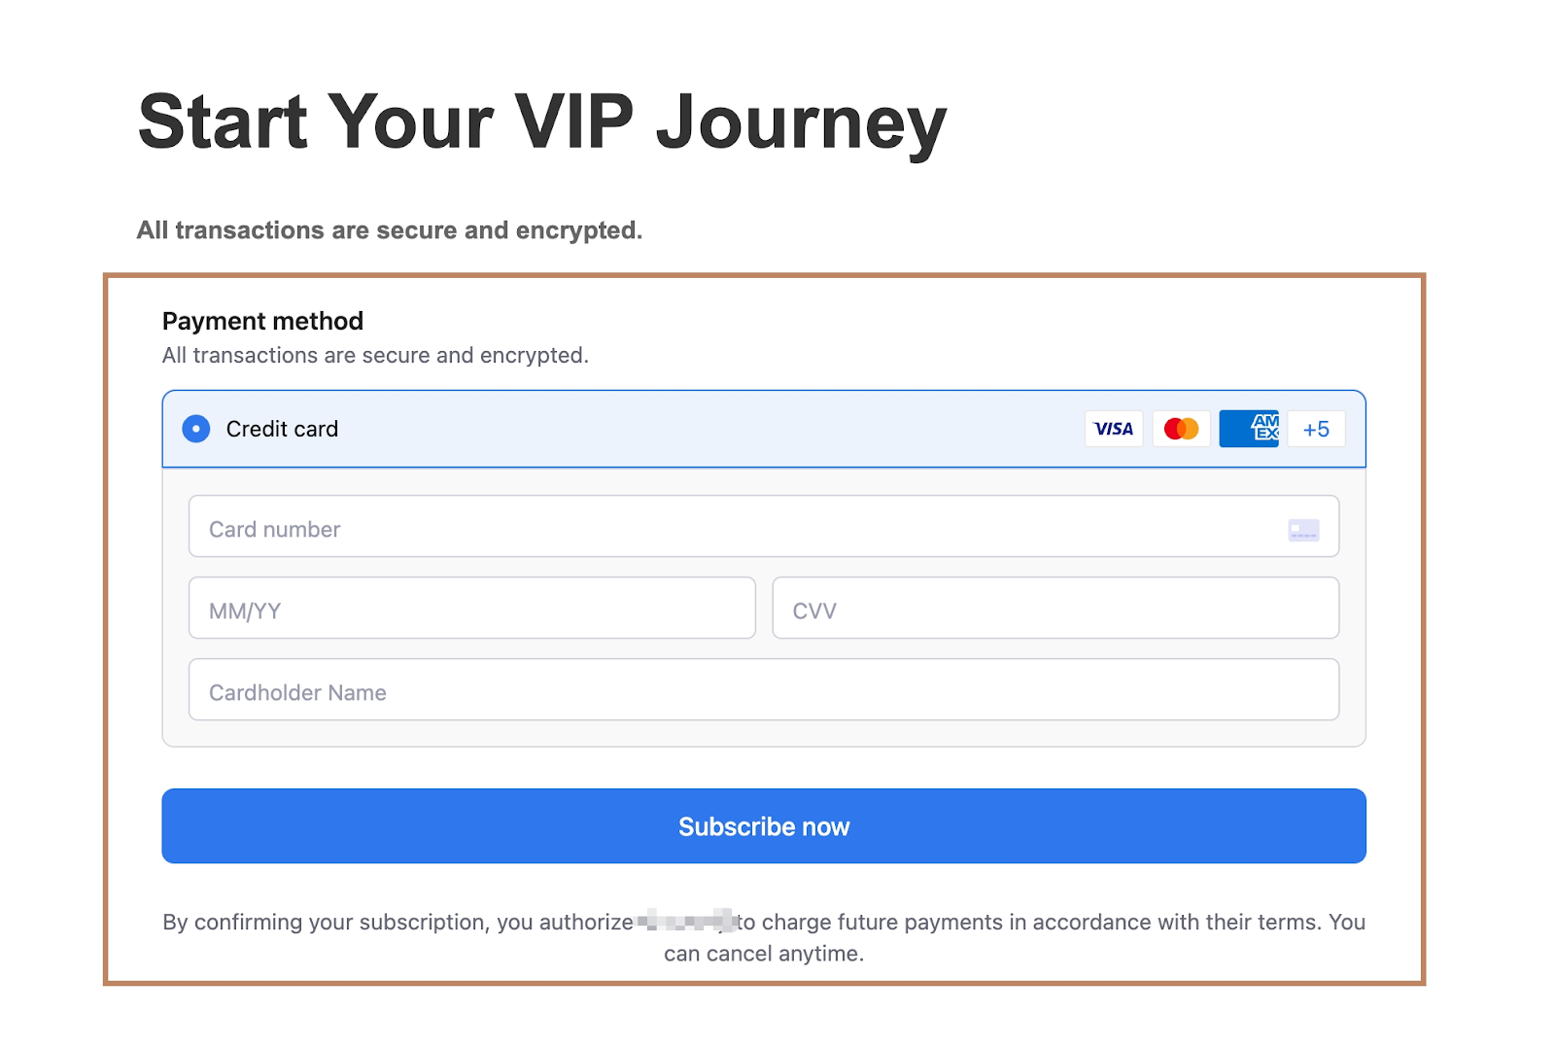Screen dimensions: 1555x1049
Task: Click the blurred merchant name in the disclaimer
Action: 686,920
